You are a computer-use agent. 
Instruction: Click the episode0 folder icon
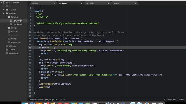pyautogui.click(x=7, y=10)
